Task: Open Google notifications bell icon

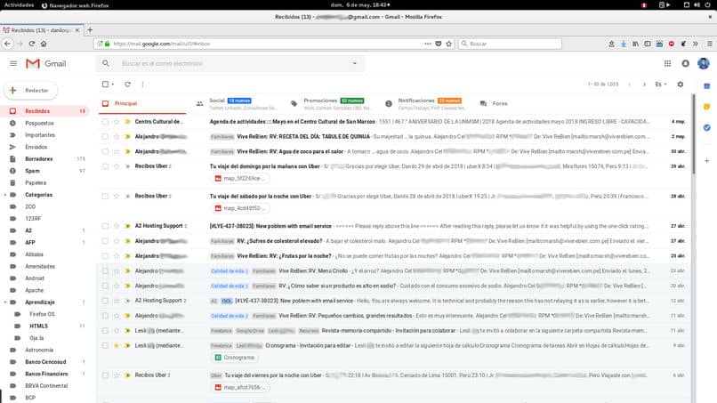Action: 685,63
